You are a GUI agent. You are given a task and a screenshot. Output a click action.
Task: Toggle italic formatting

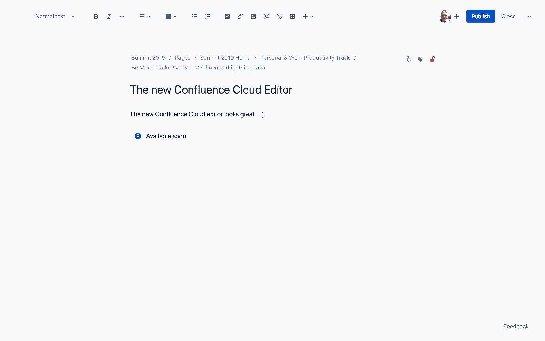109,16
